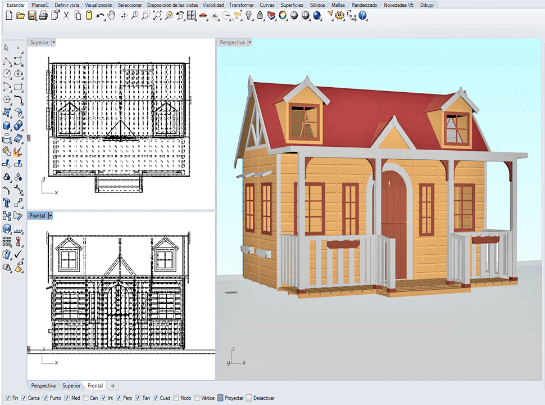
Task: Enable the Cen osnap checkbox
Action: click(85, 398)
